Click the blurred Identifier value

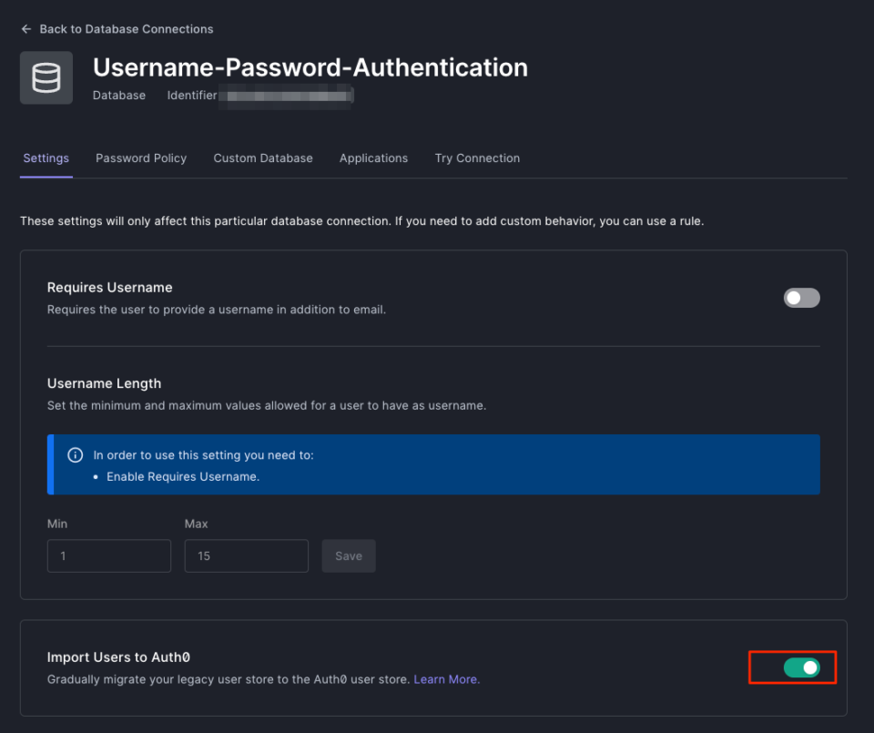pos(286,95)
